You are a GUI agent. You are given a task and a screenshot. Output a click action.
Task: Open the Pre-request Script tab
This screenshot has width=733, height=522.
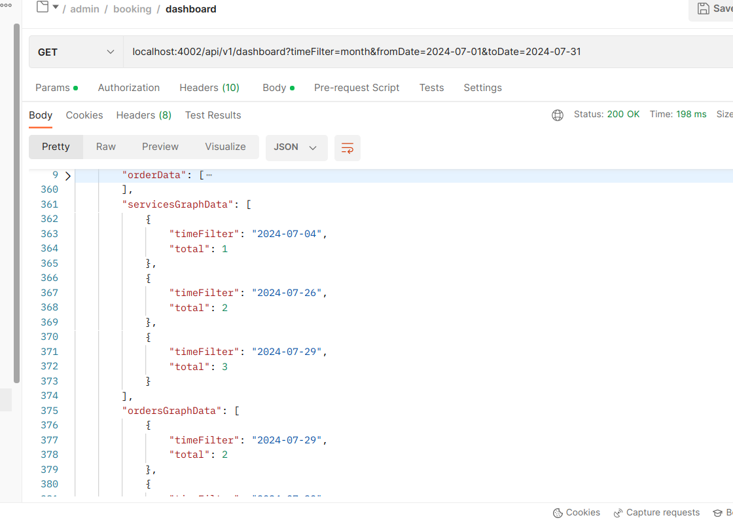(x=356, y=88)
